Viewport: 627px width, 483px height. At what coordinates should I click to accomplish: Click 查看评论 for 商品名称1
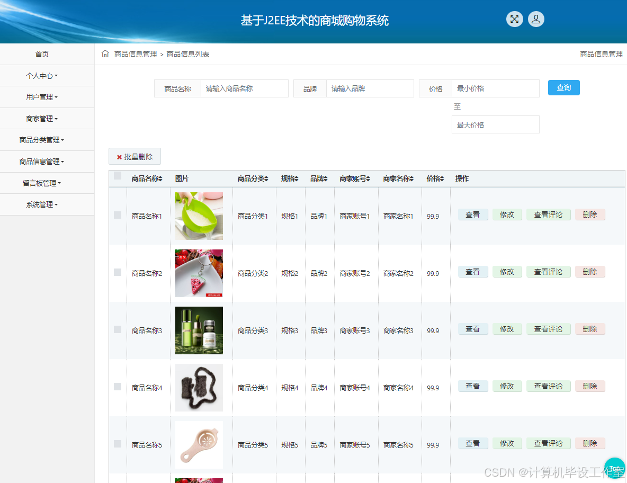548,214
